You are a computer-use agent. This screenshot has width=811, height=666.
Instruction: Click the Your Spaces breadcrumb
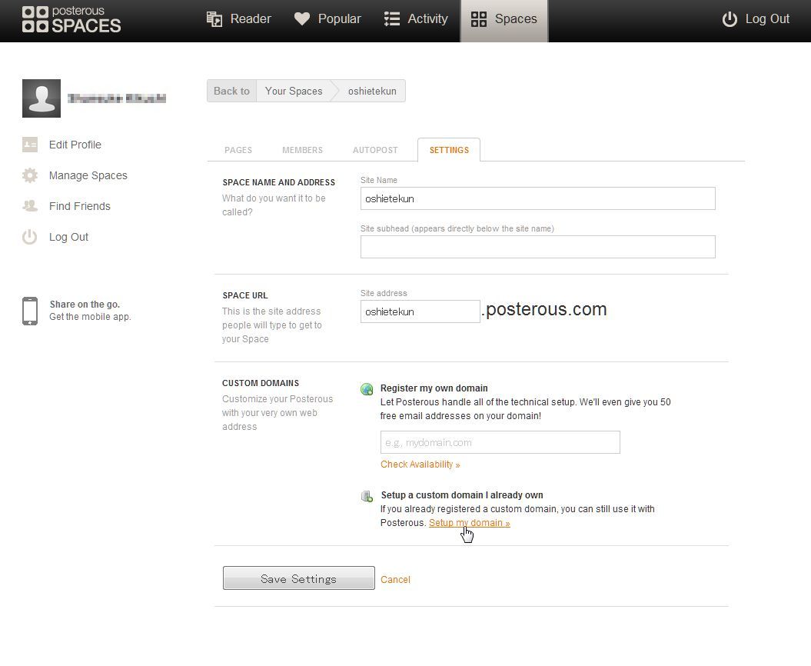pyautogui.click(x=294, y=91)
